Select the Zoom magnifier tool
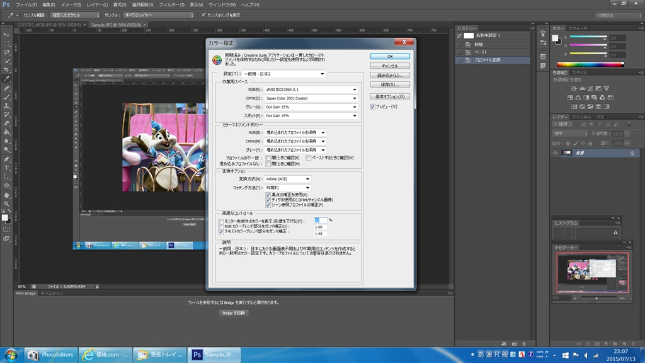645x363 pixels. [6, 204]
